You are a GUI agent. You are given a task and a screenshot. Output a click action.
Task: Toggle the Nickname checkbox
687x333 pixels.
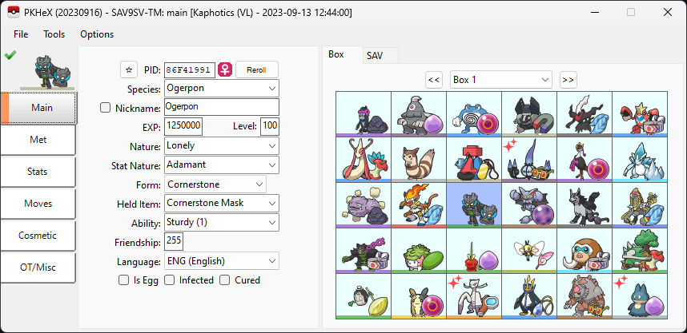click(105, 108)
